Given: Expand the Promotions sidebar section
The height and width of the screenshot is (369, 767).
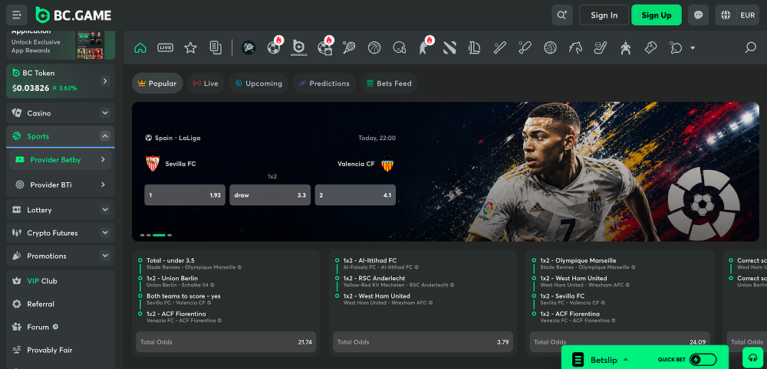Looking at the screenshot, I should (x=105, y=255).
